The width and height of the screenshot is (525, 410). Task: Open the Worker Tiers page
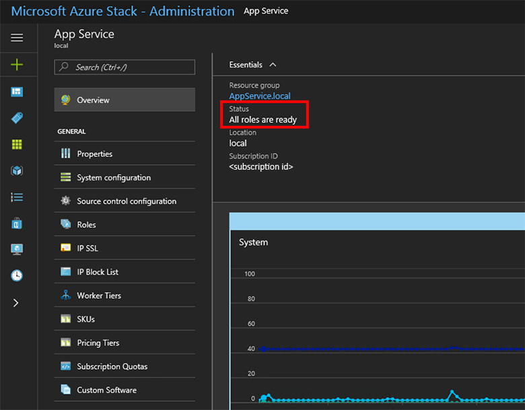(99, 296)
